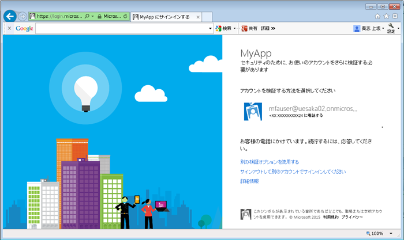Click the Google 検索 search button
Image resolution: width=404 pixels, height=240 pixels.
(224, 28)
